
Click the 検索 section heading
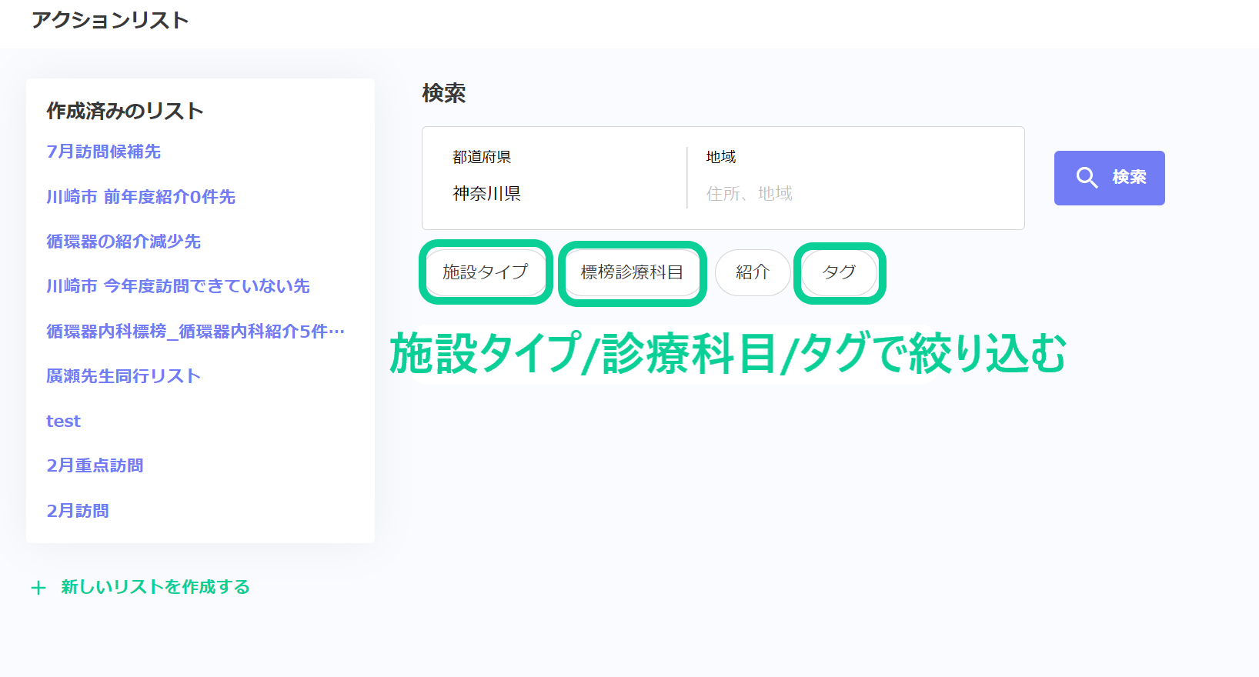coord(444,93)
